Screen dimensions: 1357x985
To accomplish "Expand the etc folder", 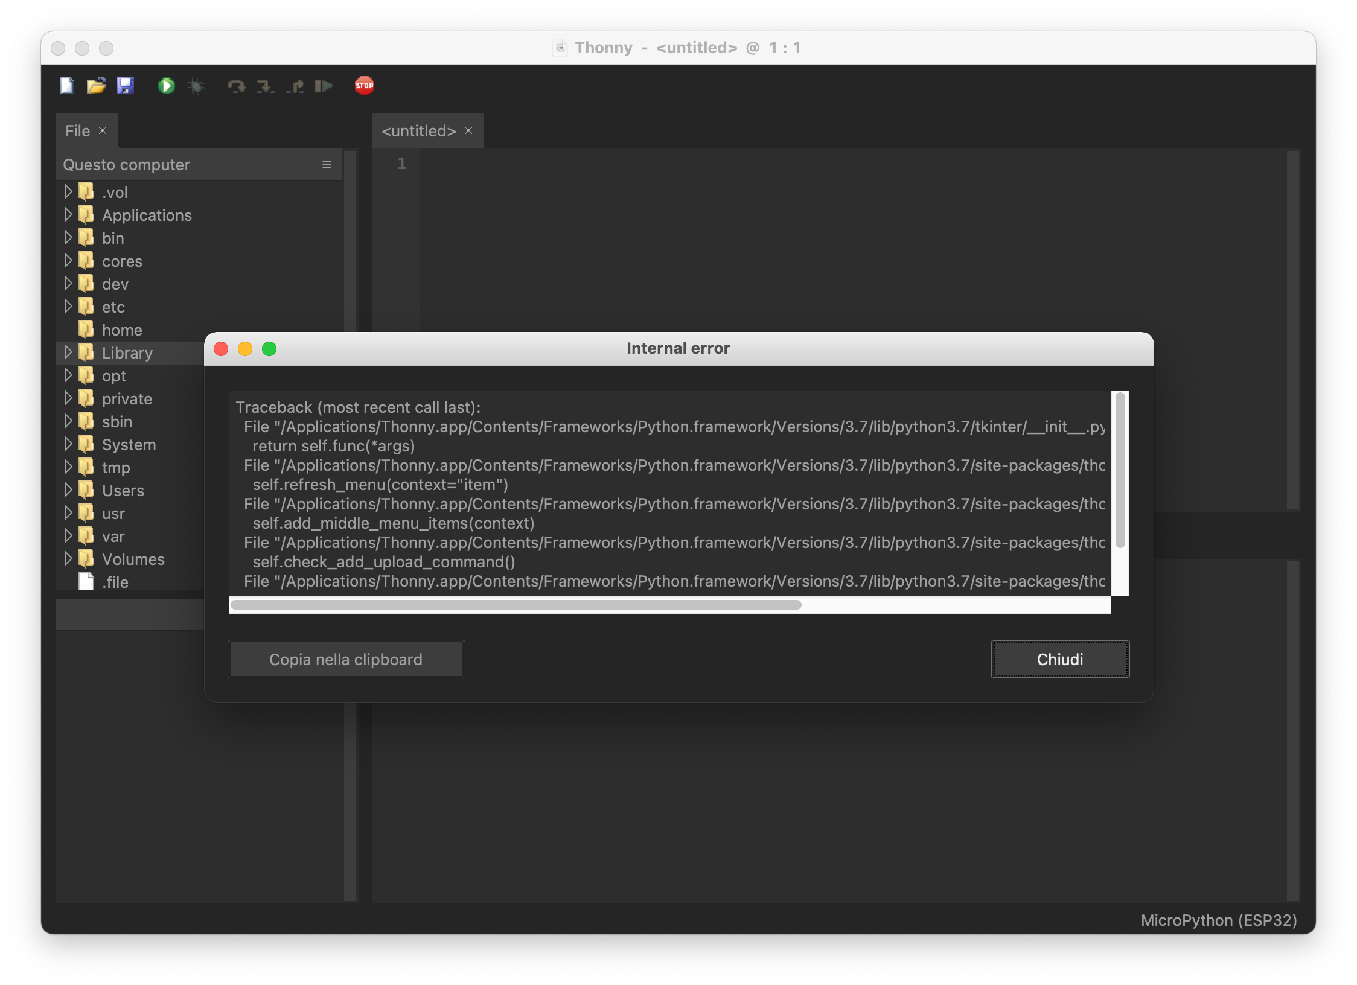I will coord(68,307).
